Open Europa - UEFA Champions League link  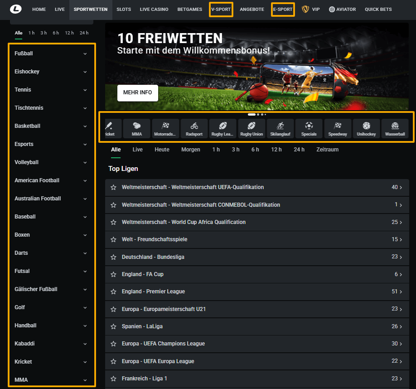click(163, 344)
